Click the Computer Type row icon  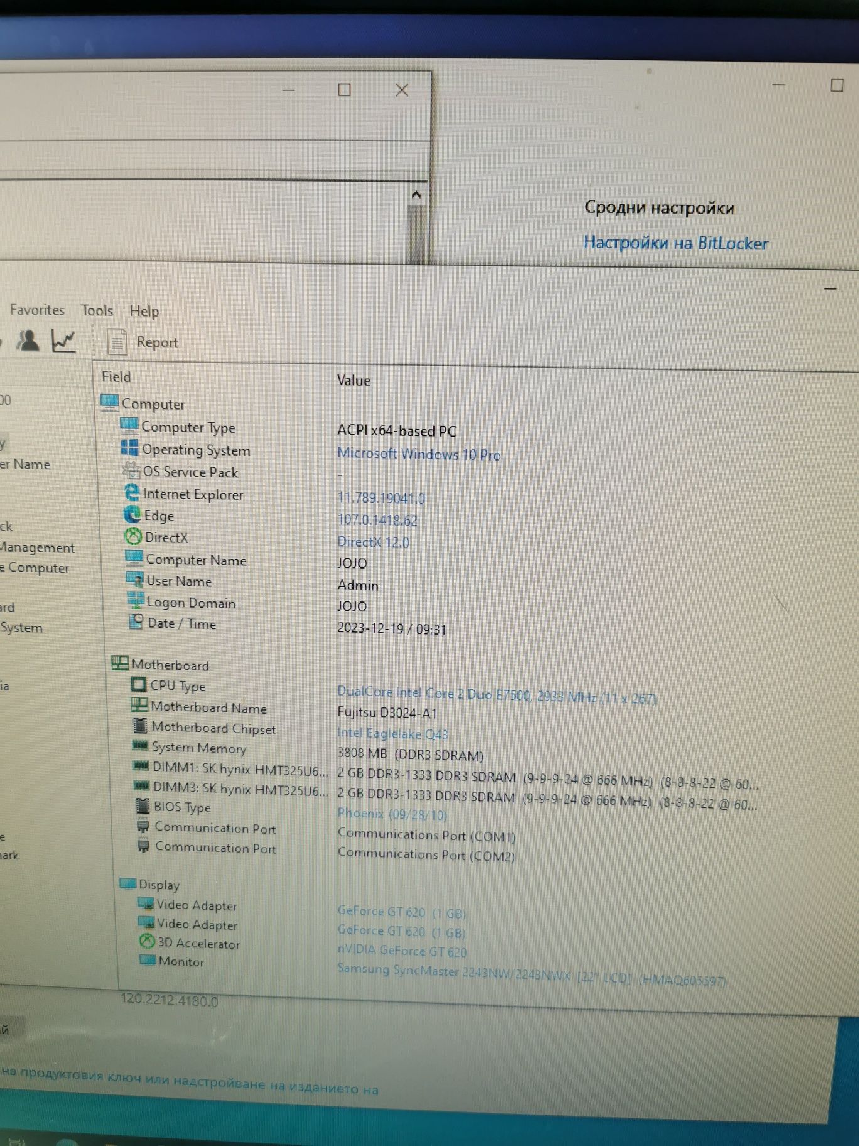click(129, 425)
